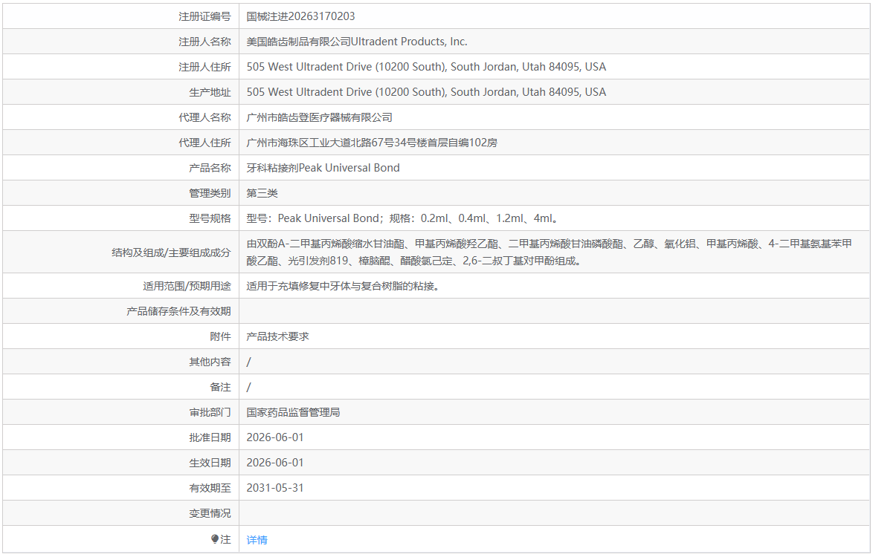This screenshot has height=557, width=873.
Task: Click the 适用范围/预期用途 label
Action: (x=187, y=286)
